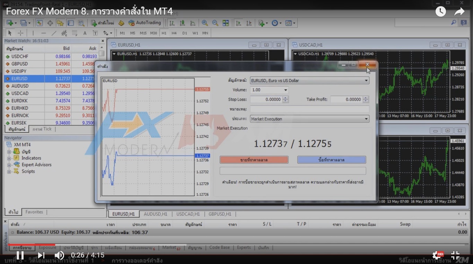Expand the Scripts tree node
473x264 pixels.
[9, 171]
